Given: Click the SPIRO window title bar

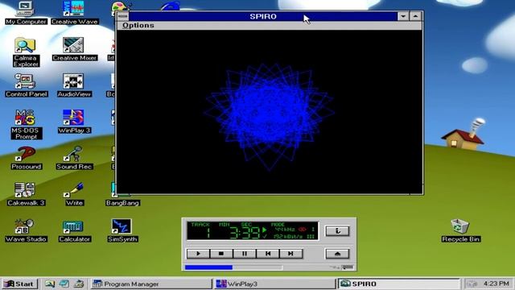Looking at the screenshot, I should [263, 16].
